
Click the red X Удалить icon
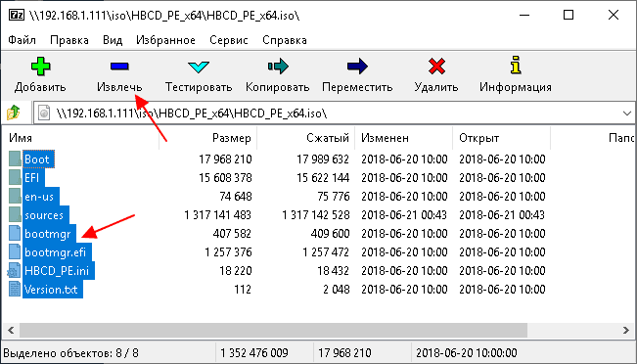436,67
